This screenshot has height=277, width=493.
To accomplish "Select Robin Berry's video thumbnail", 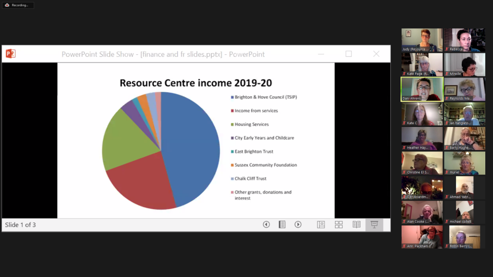I will (x=465, y=237).
